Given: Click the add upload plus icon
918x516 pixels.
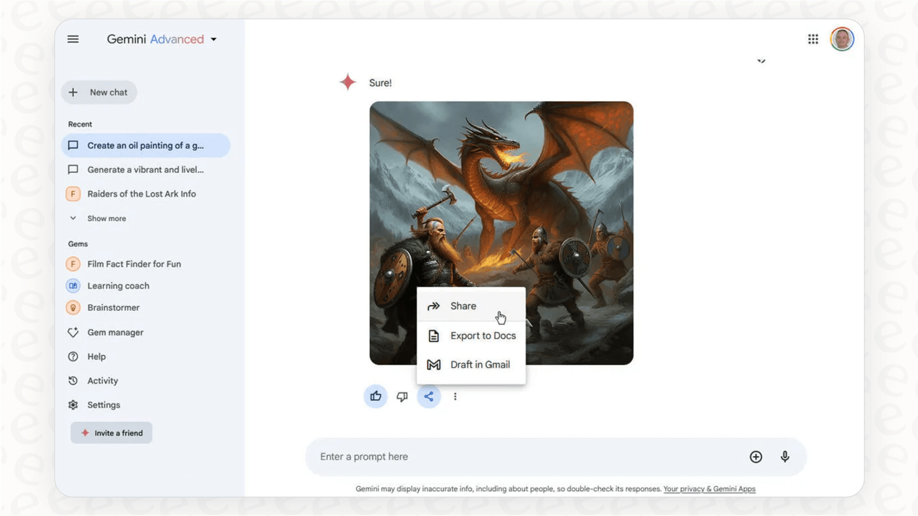Looking at the screenshot, I should point(756,456).
